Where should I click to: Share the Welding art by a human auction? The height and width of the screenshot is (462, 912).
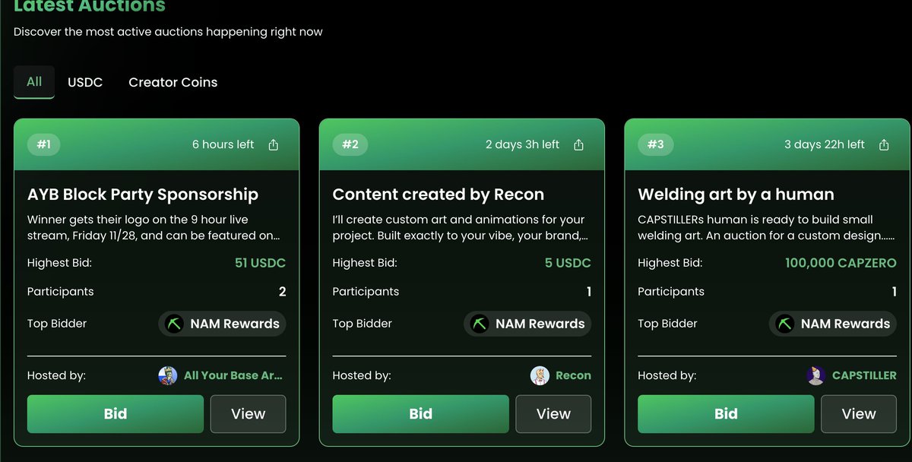coord(884,145)
